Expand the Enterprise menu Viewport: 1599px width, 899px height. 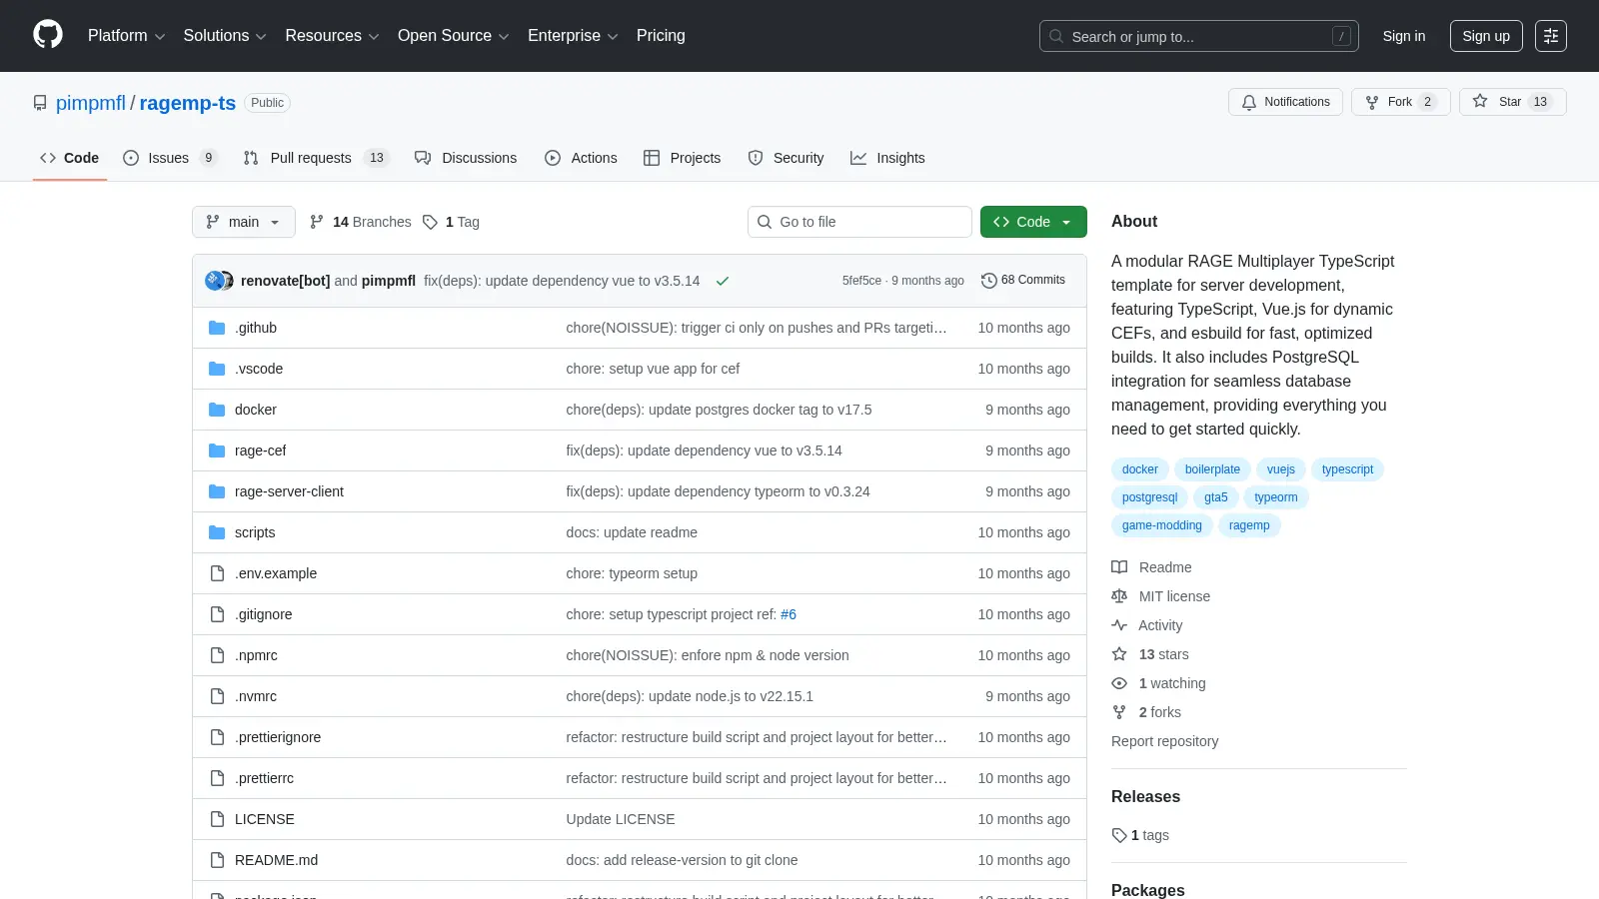tap(573, 36)
